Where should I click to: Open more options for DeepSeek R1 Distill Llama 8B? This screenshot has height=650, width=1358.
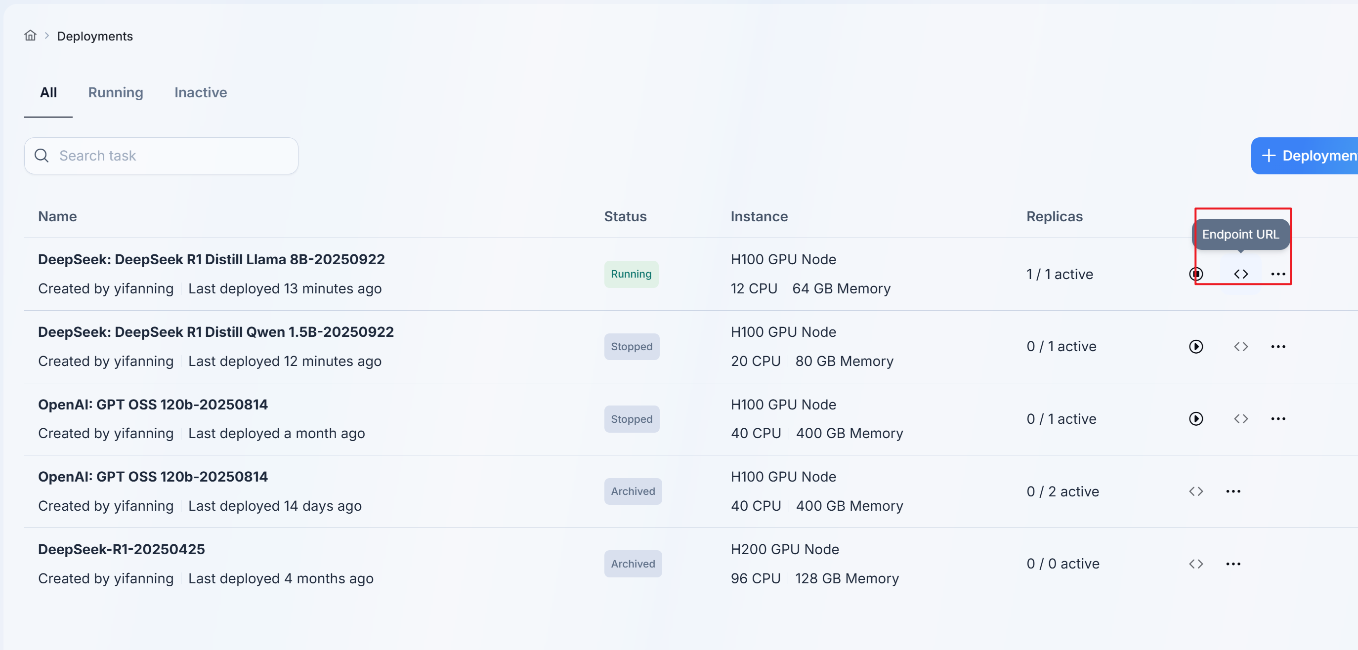pyautogui.click(x=1278, y=274)
